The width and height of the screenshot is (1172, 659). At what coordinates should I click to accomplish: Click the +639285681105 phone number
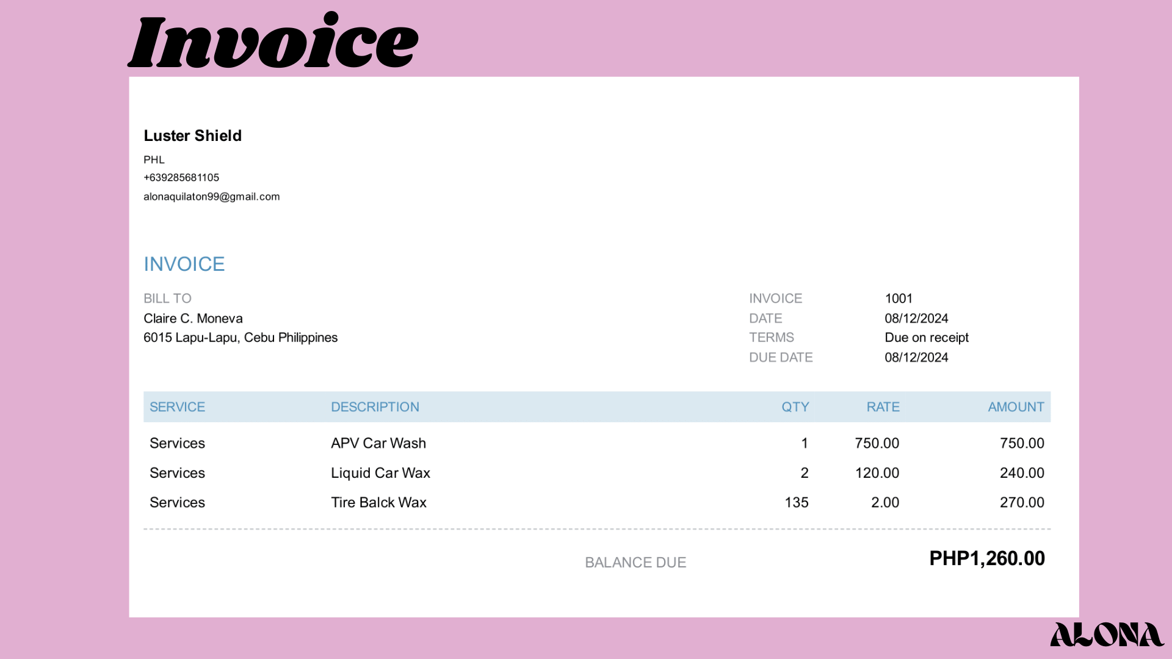(x=181, y=178)
